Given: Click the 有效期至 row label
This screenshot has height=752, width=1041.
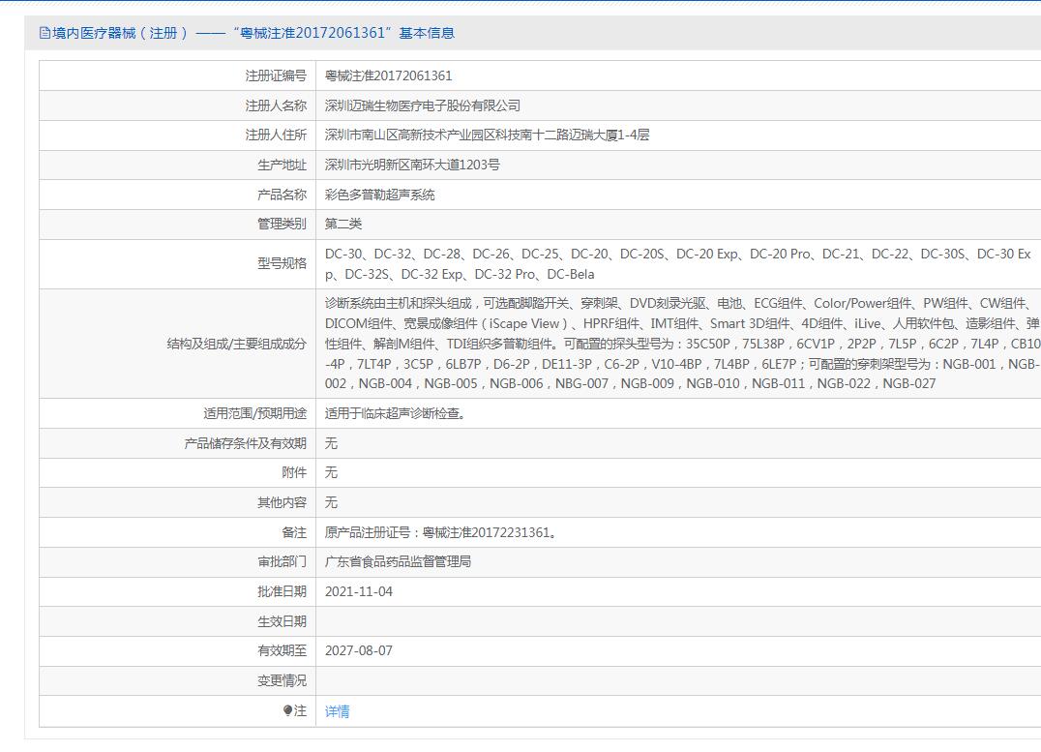Looking at the screenshot, I should click(x=283, y=651).
